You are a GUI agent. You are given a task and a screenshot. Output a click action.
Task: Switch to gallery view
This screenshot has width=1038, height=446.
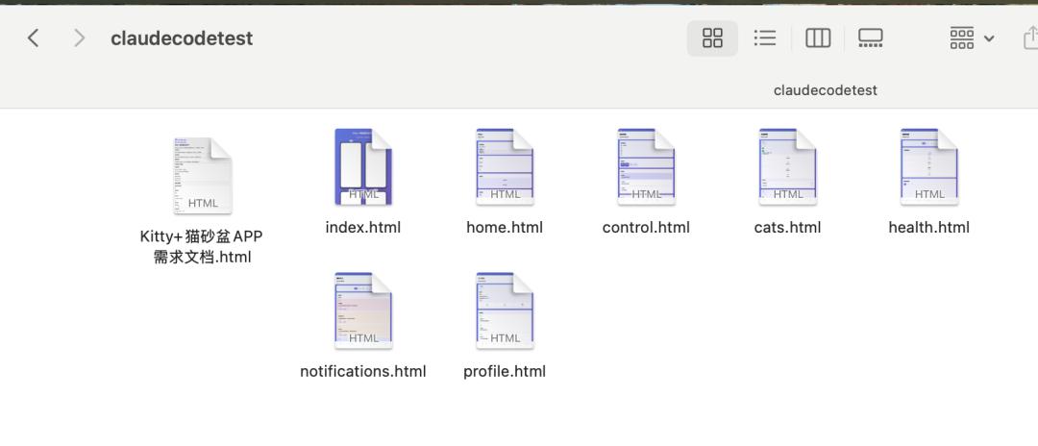point(870,37)
